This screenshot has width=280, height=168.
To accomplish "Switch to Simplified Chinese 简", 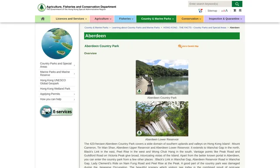I will tap(240, 10).
